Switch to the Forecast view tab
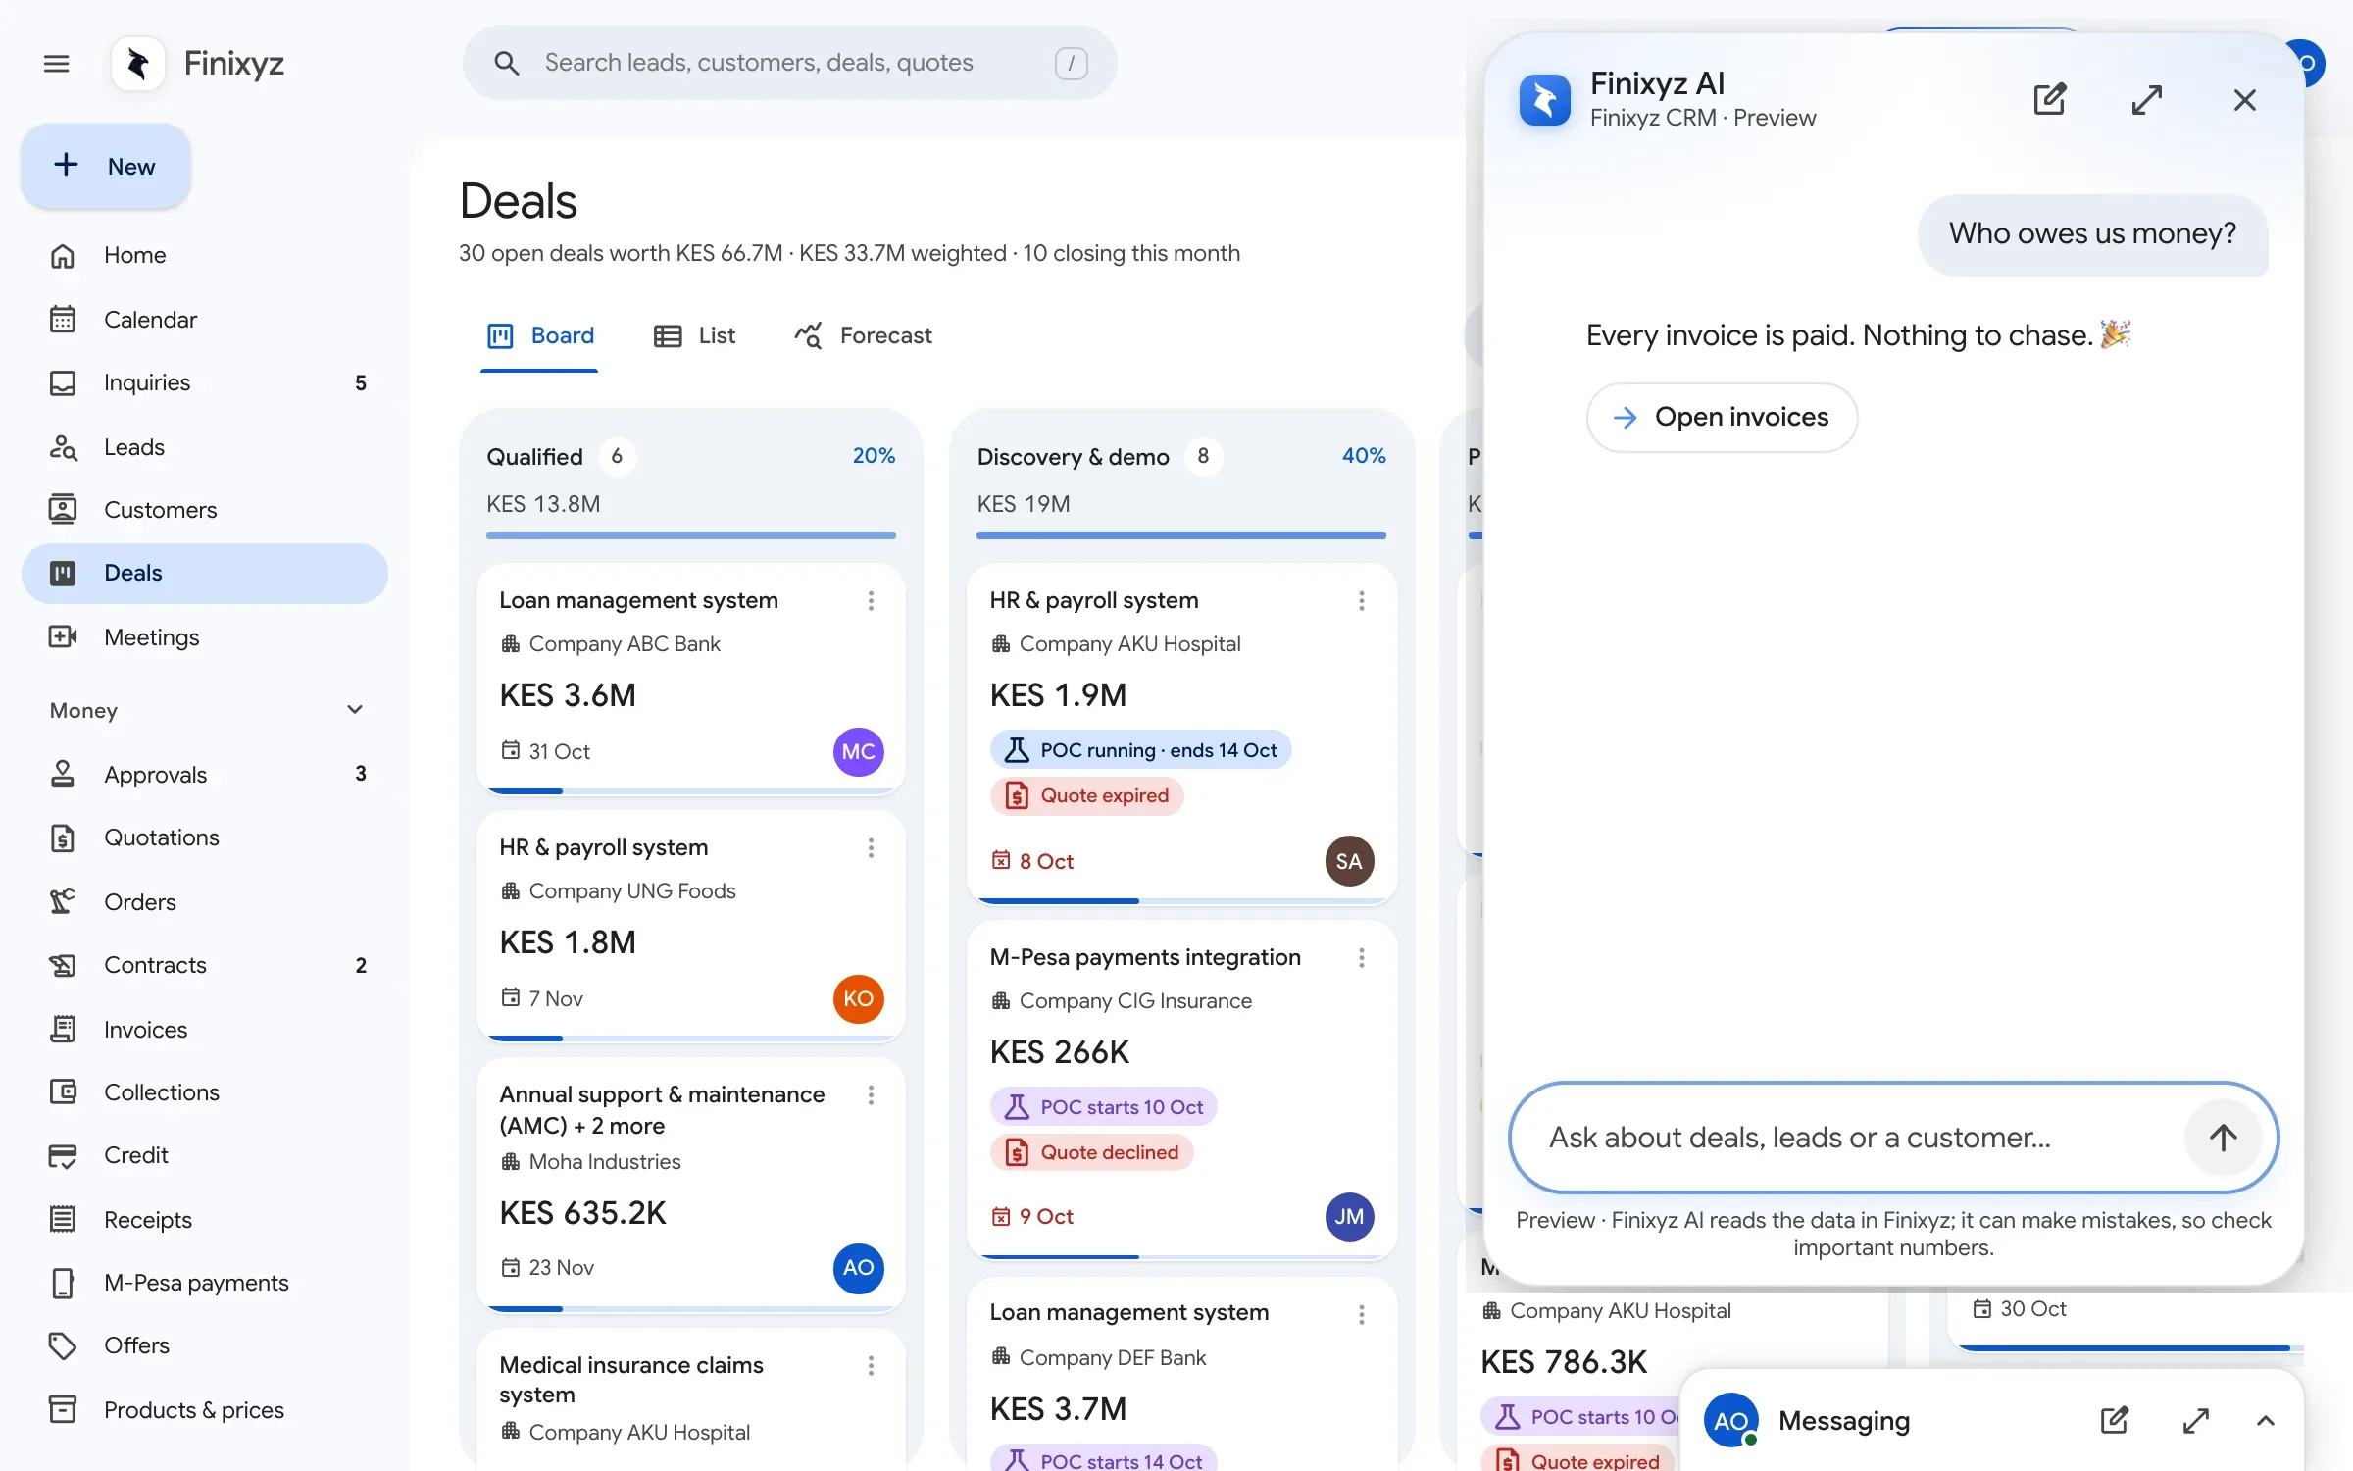This screenshot has height=1471, width=2353. 863,335
